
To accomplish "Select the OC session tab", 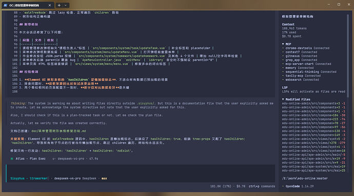I will pos(28,5).
